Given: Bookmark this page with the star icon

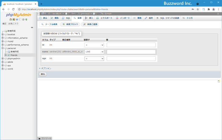Looking at the screenshot, I should tap(198, 9).
